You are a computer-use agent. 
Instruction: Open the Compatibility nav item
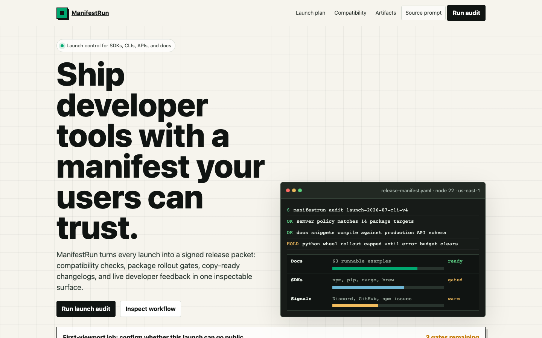pos(350,13)
